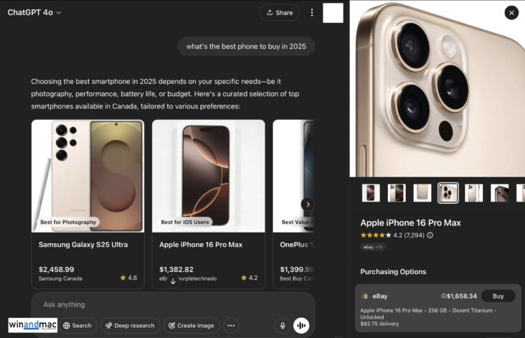Focus the Ask anything input field
Screen dimensions: 525x338
(172, 304)
